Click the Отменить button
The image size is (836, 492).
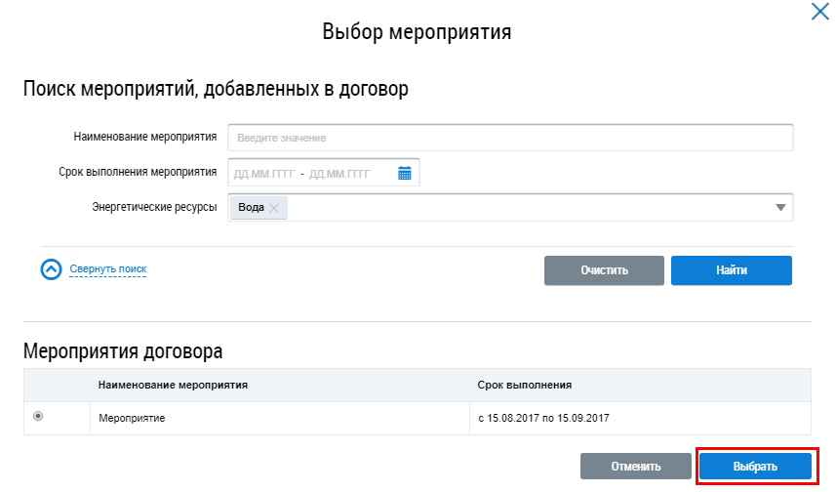(x=636, y=467)
